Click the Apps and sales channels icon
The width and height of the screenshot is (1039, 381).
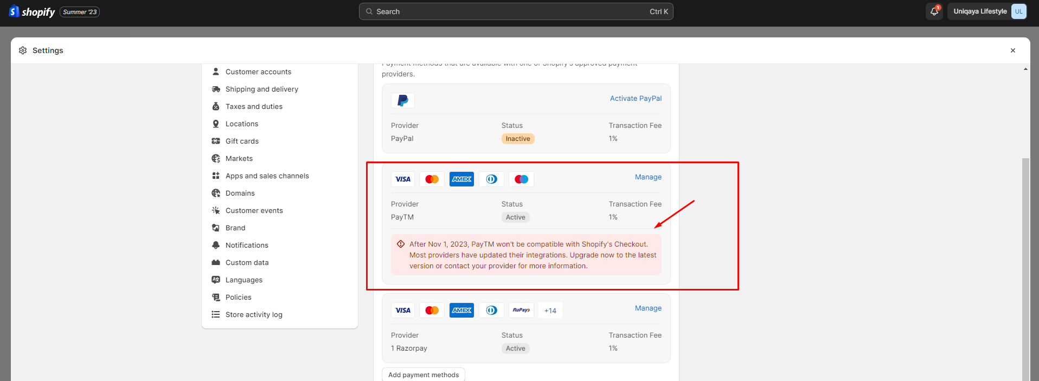(x=216, y=176)
